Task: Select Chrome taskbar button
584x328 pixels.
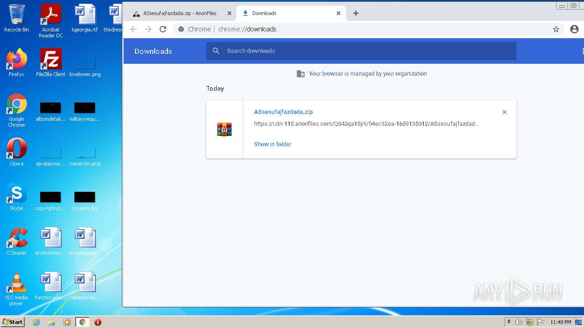Action: click(x=82, y=322)
